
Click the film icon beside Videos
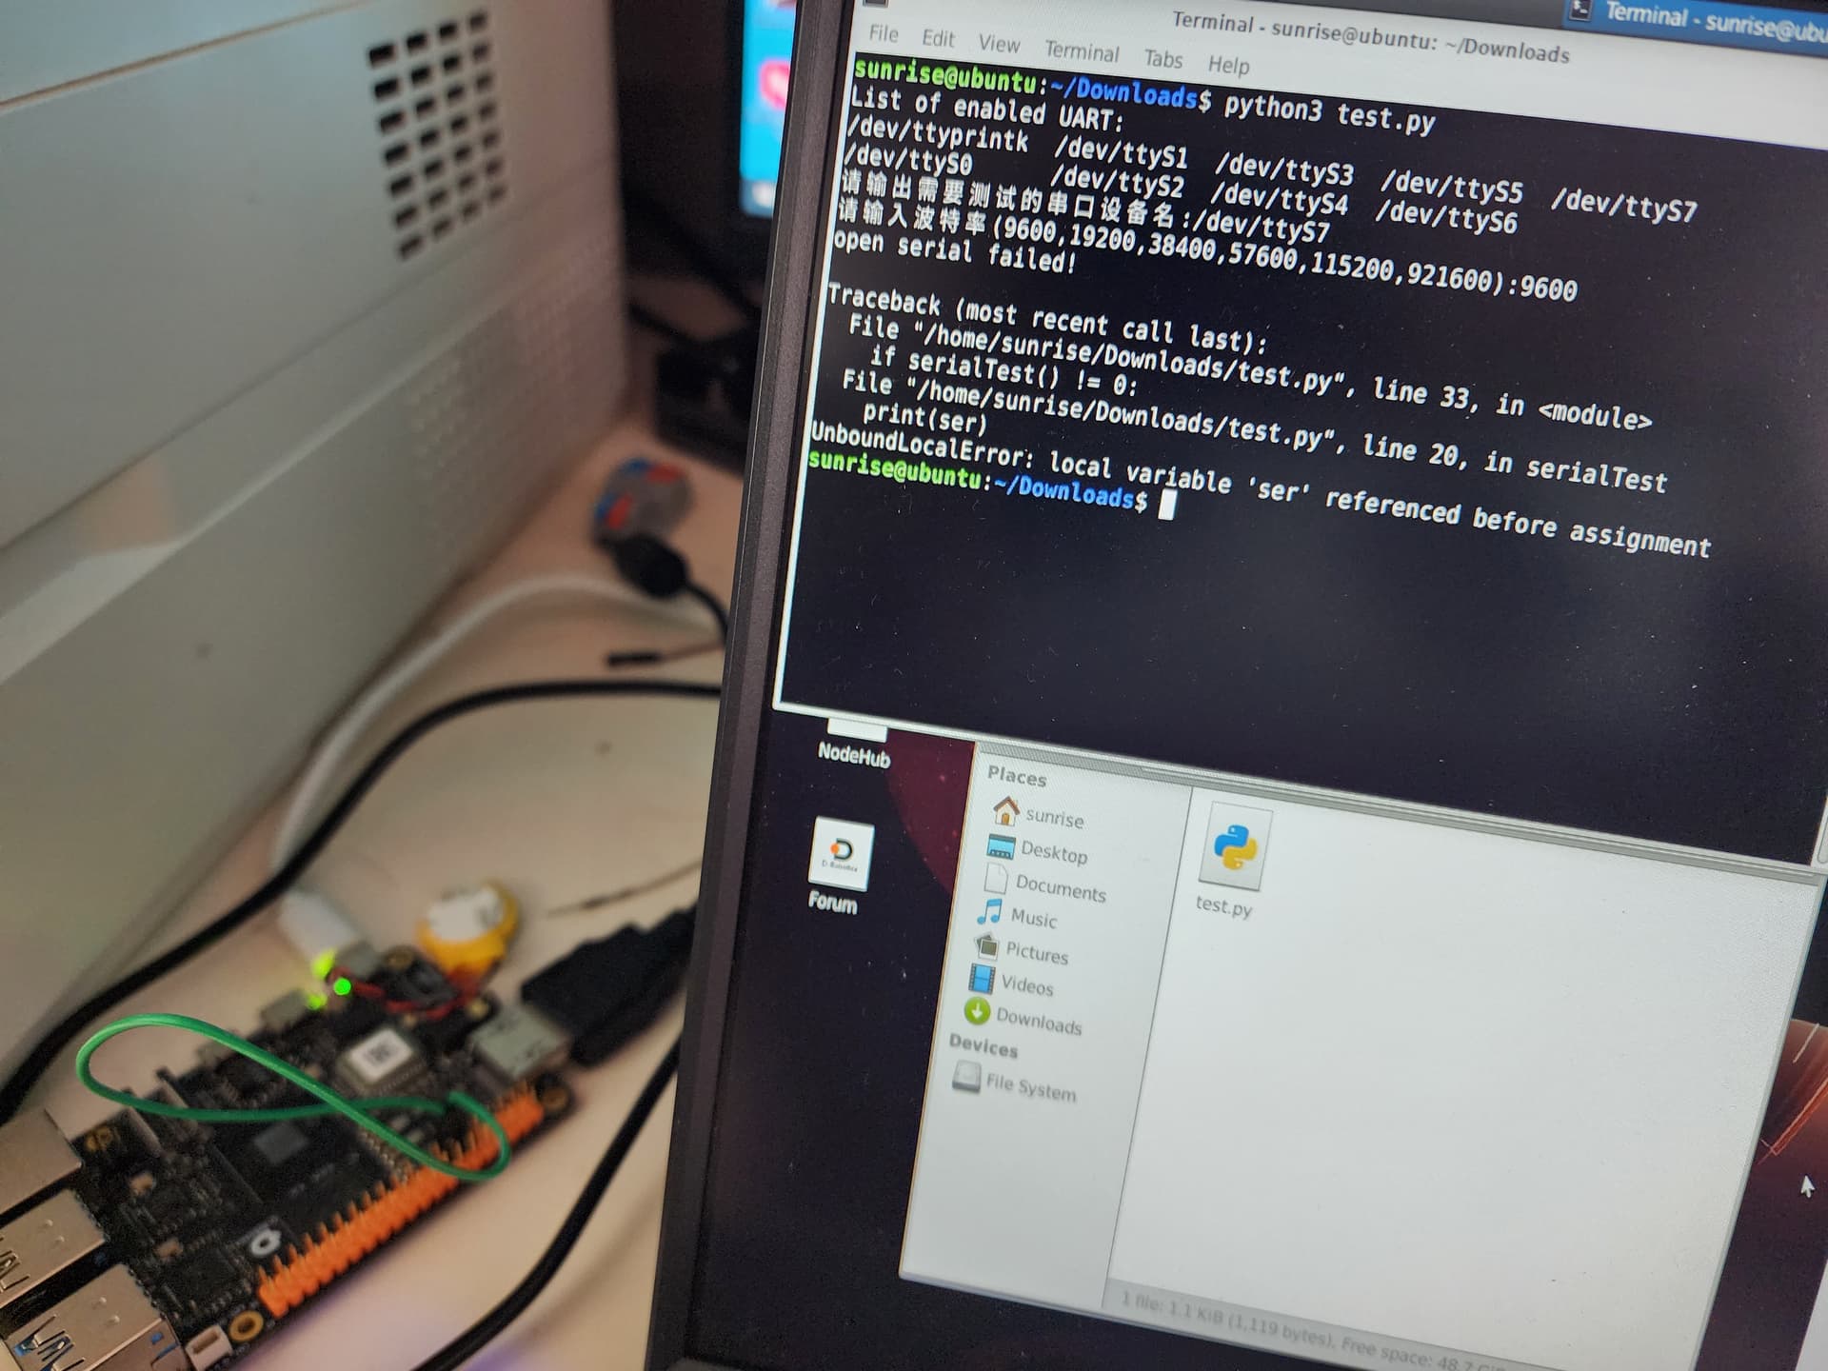tap(982, 978)
